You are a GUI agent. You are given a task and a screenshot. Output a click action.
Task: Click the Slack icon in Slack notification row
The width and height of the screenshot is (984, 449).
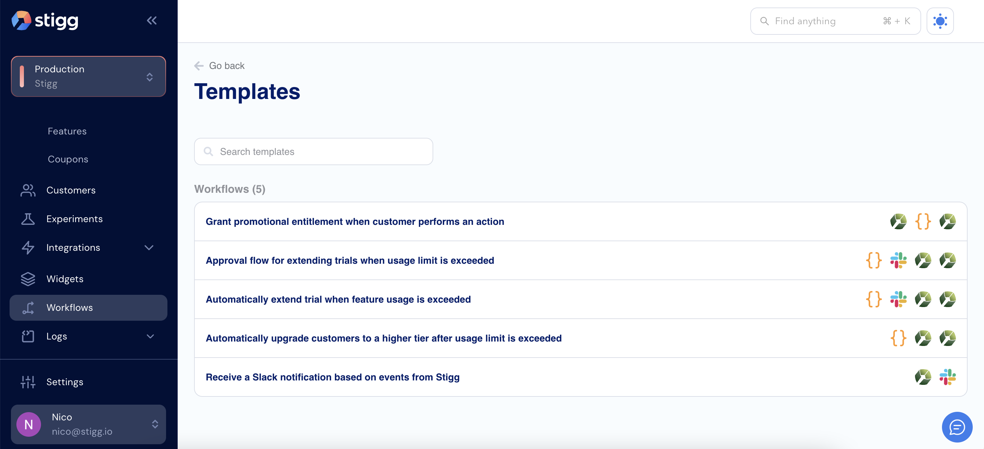pos(947,377)
